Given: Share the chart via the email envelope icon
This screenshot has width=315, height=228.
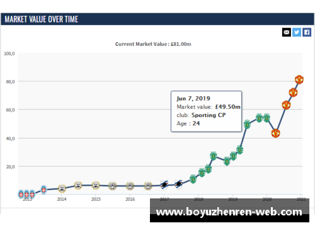Looking at the screenshot, I should (287, 32).
